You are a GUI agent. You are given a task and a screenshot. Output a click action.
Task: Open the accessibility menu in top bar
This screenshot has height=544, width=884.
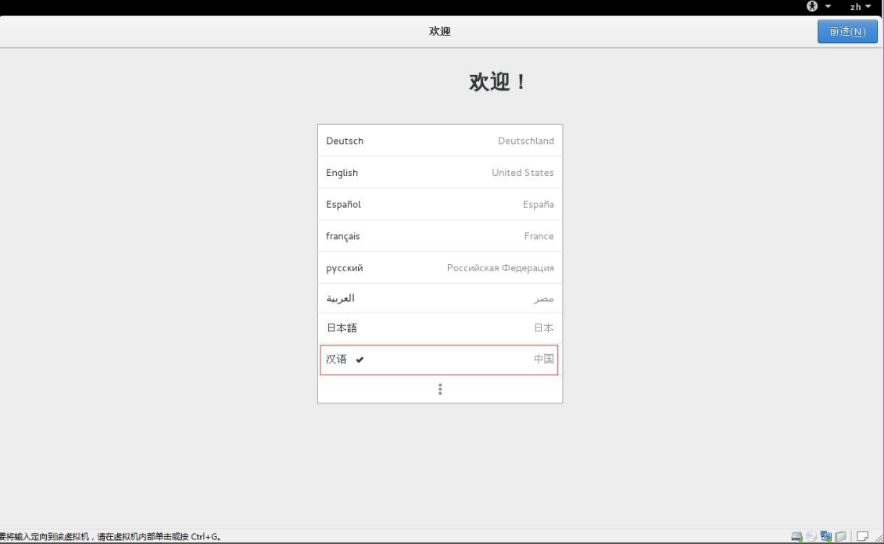[818, 6]
